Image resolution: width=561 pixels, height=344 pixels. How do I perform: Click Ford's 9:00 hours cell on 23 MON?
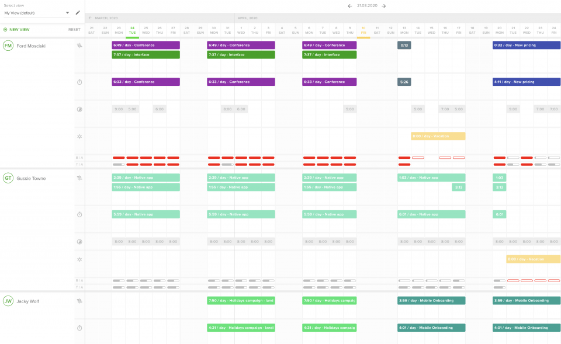pos(119,109)
